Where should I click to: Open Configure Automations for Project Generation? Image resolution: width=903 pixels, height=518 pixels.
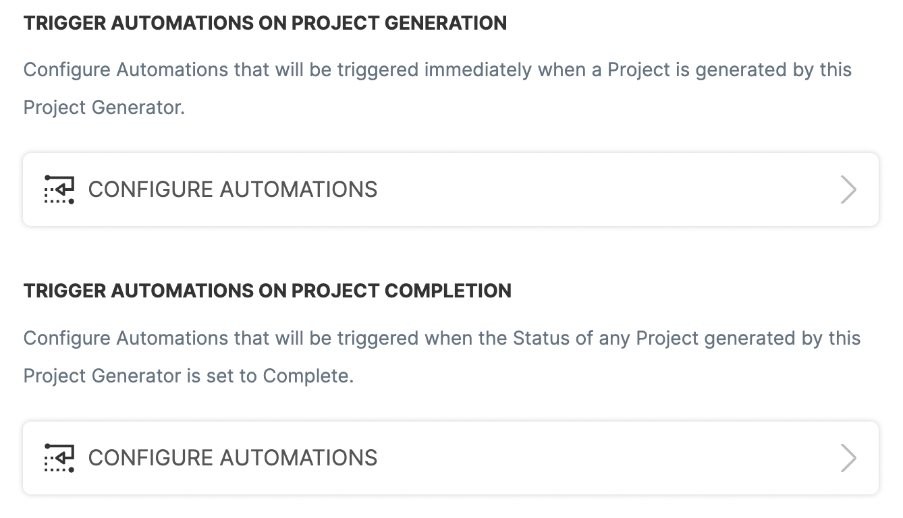pos(451,190)
